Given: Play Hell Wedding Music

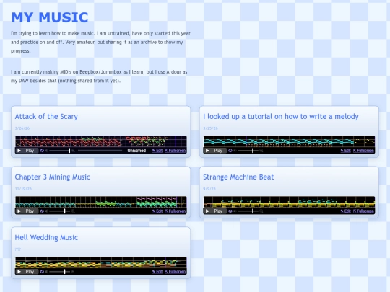Looking at the screenshot, I should (x=27, y=272).
